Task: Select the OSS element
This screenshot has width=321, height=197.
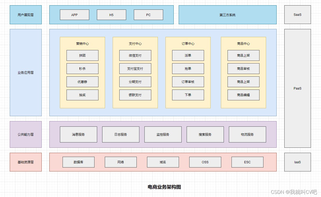Action: pos(205,162)
